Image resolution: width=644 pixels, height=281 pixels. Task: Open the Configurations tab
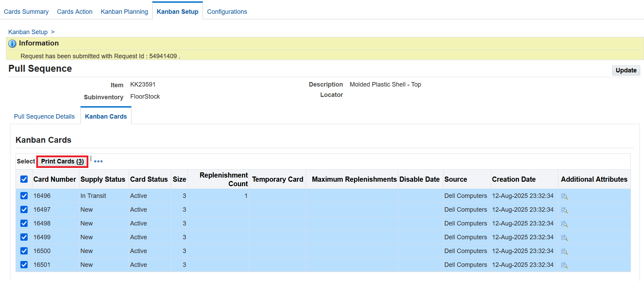(227, 12)
